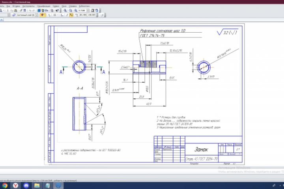Screen dimensions: 284x189
Task: Open Google Chrome from the taskbar
Action: tap(5, 185)
